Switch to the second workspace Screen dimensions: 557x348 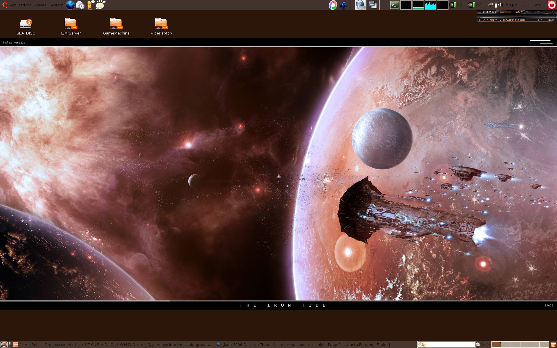(506, 345)
